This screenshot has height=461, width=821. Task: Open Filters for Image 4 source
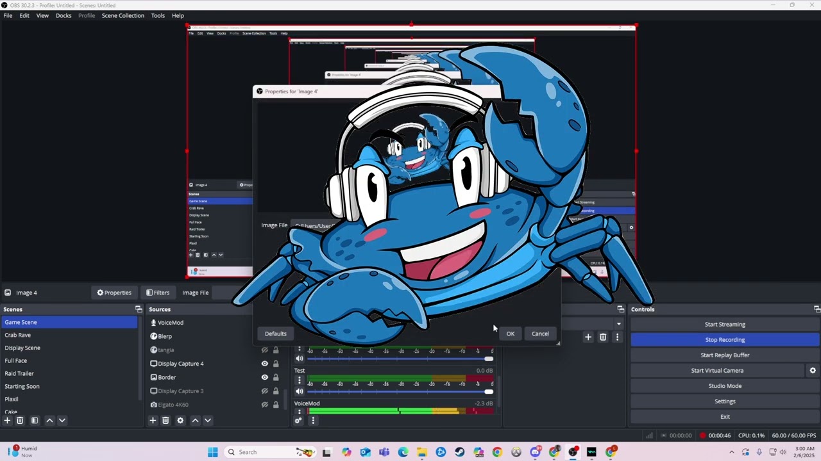[158, 293]
